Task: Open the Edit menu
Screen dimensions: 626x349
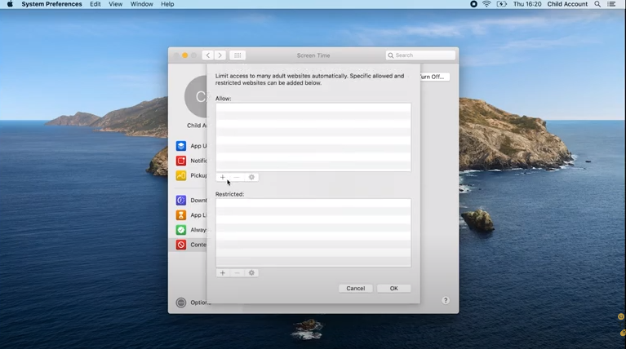Action: click(95, 4)
